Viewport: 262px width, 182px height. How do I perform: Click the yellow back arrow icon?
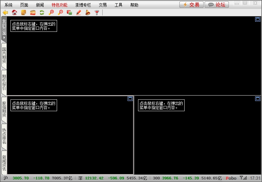pyautogui.click(x=5, y=12)
